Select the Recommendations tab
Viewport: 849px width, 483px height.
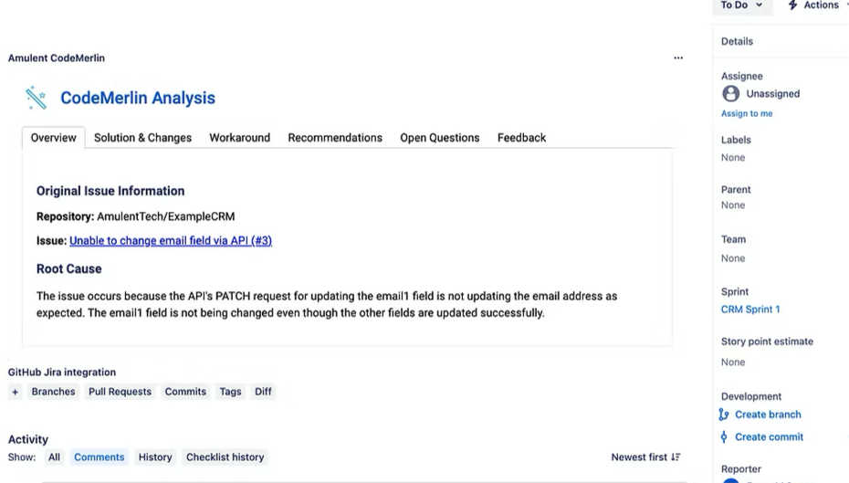point(335,138)
